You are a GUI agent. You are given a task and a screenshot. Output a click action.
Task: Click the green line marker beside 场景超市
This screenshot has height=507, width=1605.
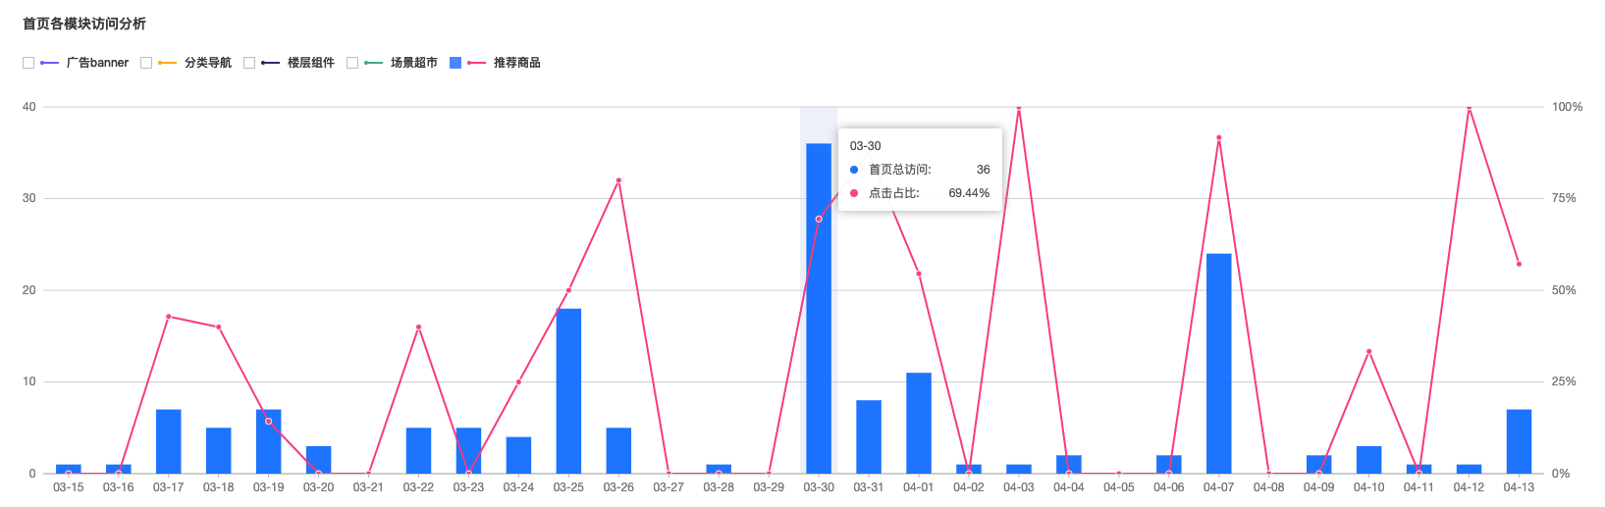click(373, 63)
